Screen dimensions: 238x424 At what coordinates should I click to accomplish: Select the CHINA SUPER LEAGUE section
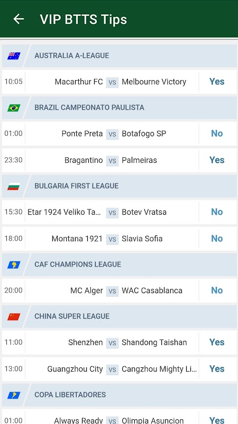120,316
